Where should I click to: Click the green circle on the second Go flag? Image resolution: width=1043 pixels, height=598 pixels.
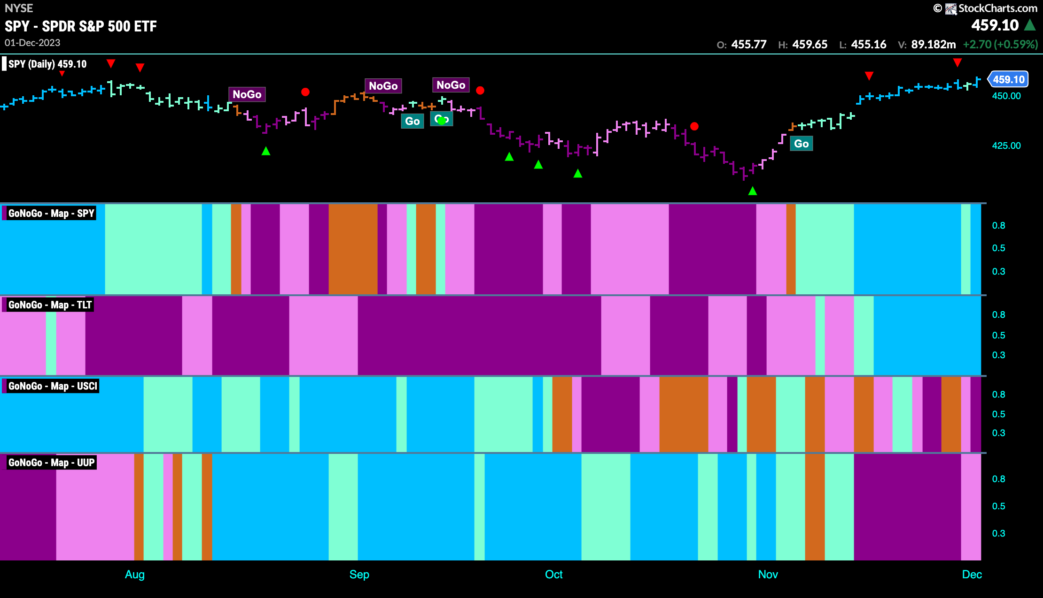[x=442, y=121]
